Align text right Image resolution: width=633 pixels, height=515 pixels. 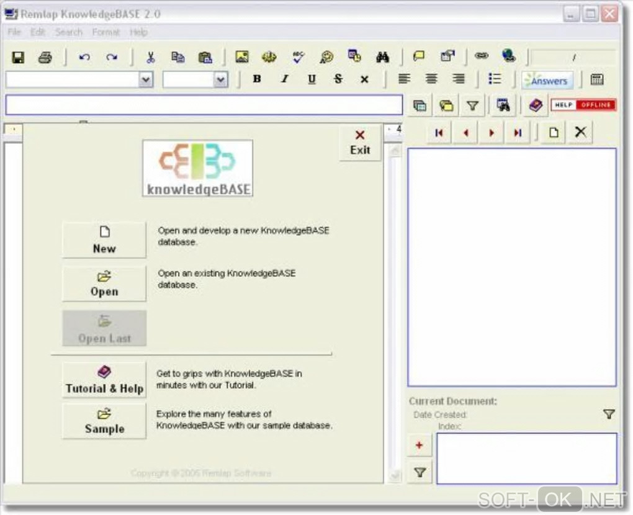point(458,79)
